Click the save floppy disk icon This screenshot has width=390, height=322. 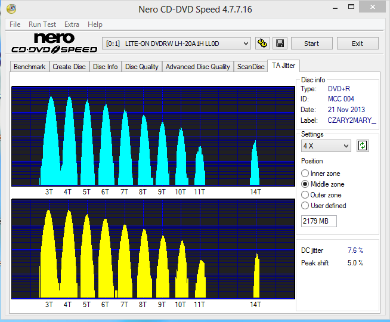[x=280, y=44]
